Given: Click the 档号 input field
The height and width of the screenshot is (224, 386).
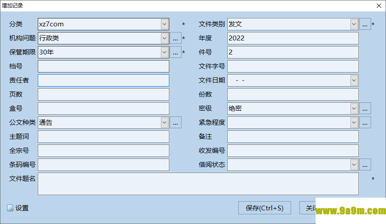Looking at the screenshot, I should coord(103,66).
